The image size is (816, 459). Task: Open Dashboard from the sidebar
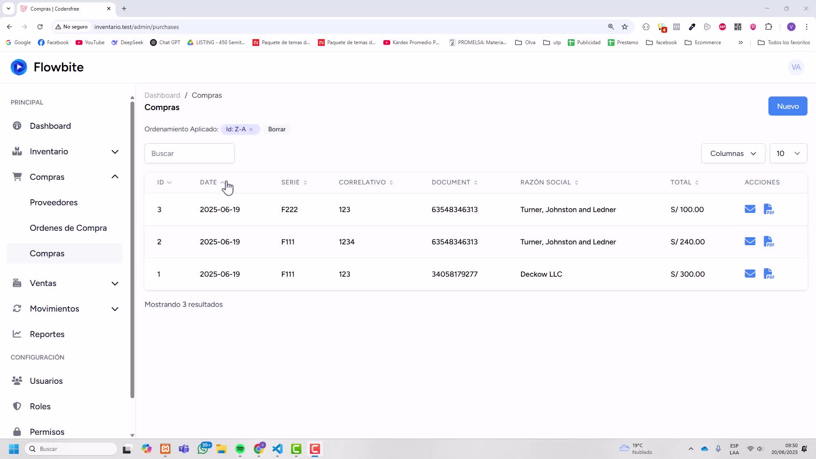click(50, 126)
